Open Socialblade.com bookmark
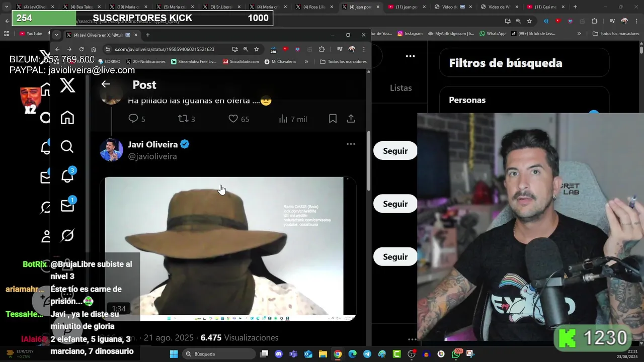 pos(240,61)
